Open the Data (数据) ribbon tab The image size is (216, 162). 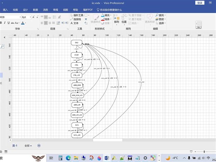pyautogui.click(x=35, y=10)
